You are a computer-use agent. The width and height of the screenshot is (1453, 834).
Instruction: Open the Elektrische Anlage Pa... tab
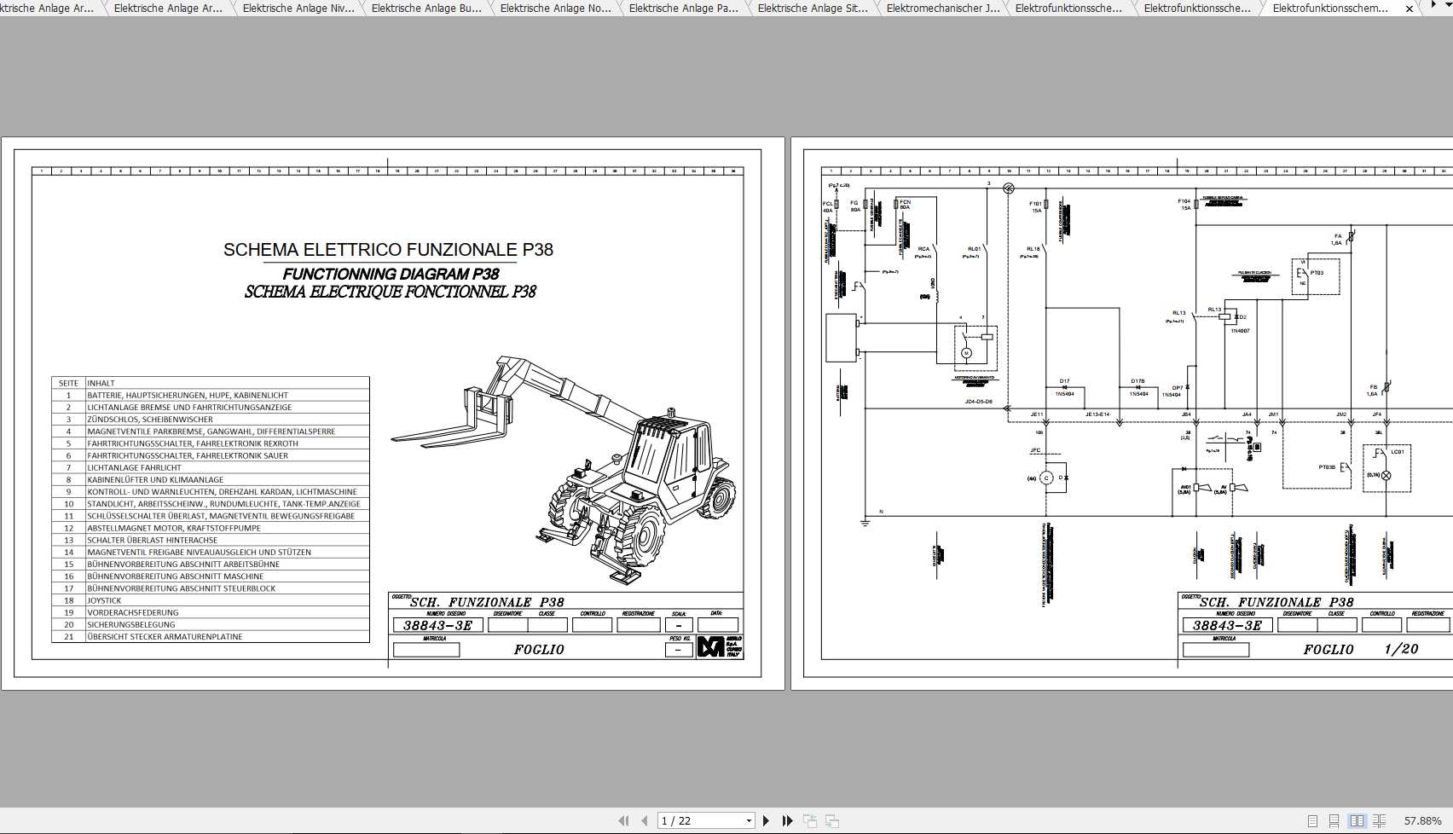pos(684,8)
